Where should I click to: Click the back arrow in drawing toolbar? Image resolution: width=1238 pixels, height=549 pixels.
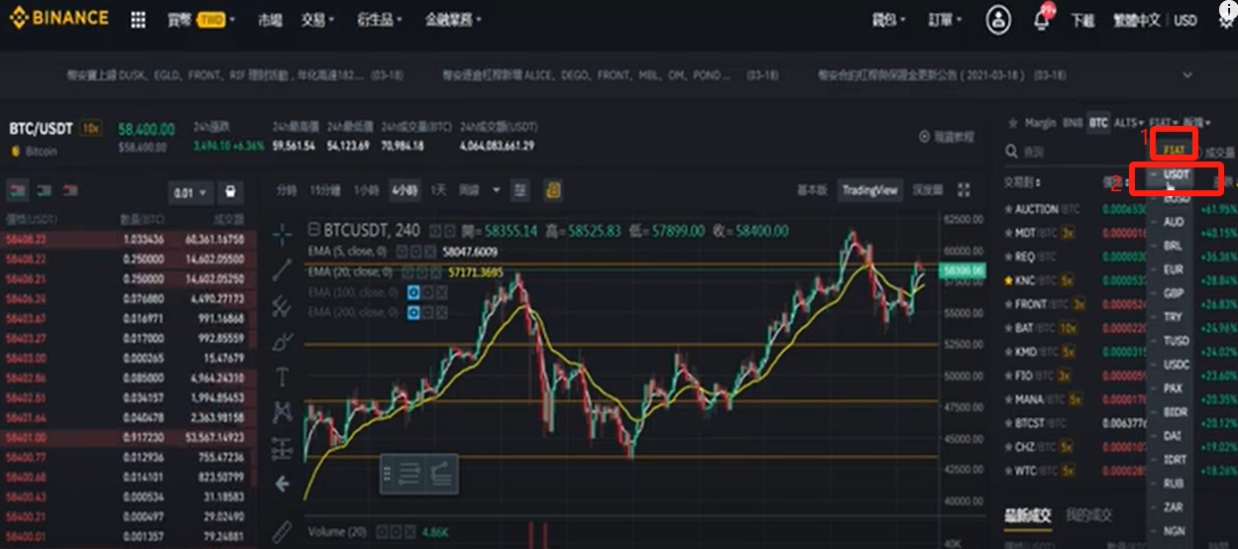[x=282, y=484]
